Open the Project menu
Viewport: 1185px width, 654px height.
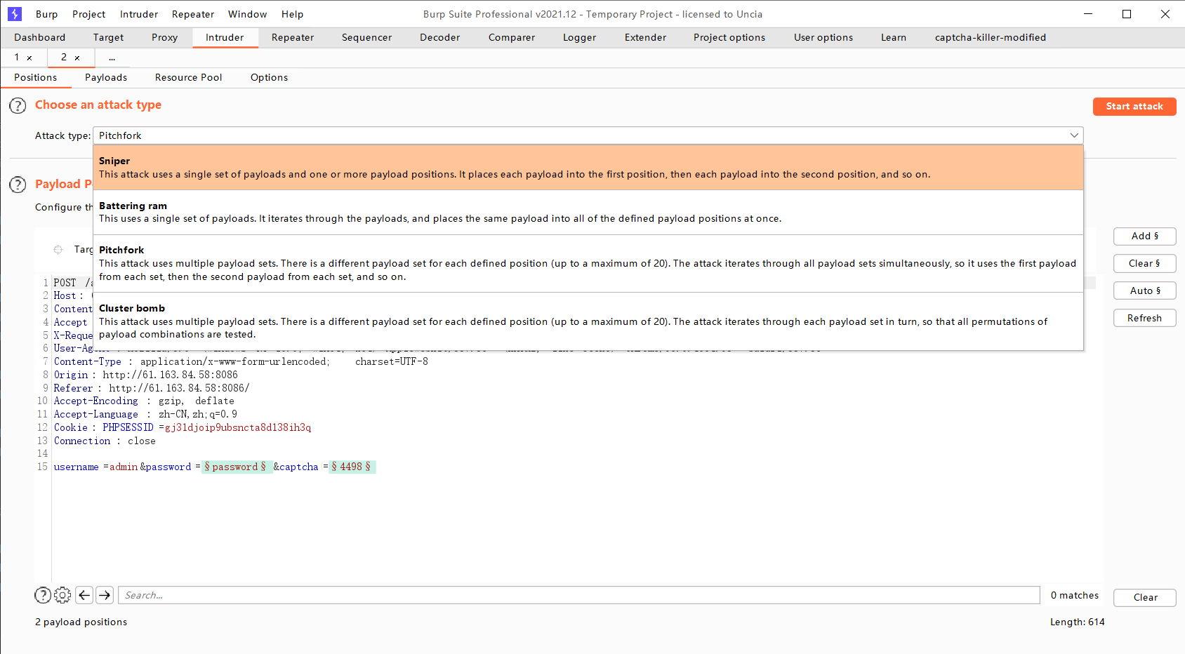coord(89,14)
